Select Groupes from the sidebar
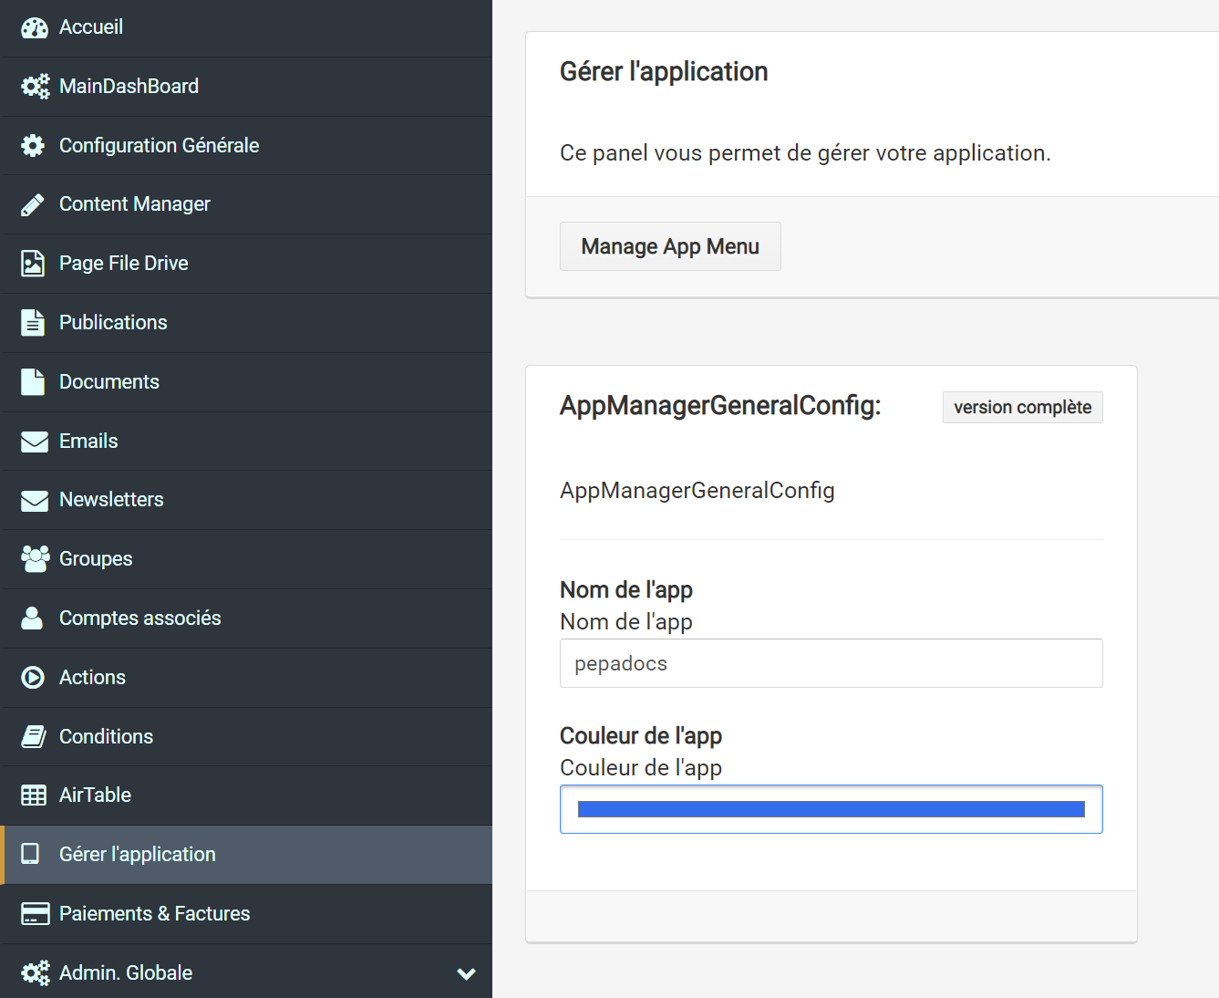 (246, 559)
